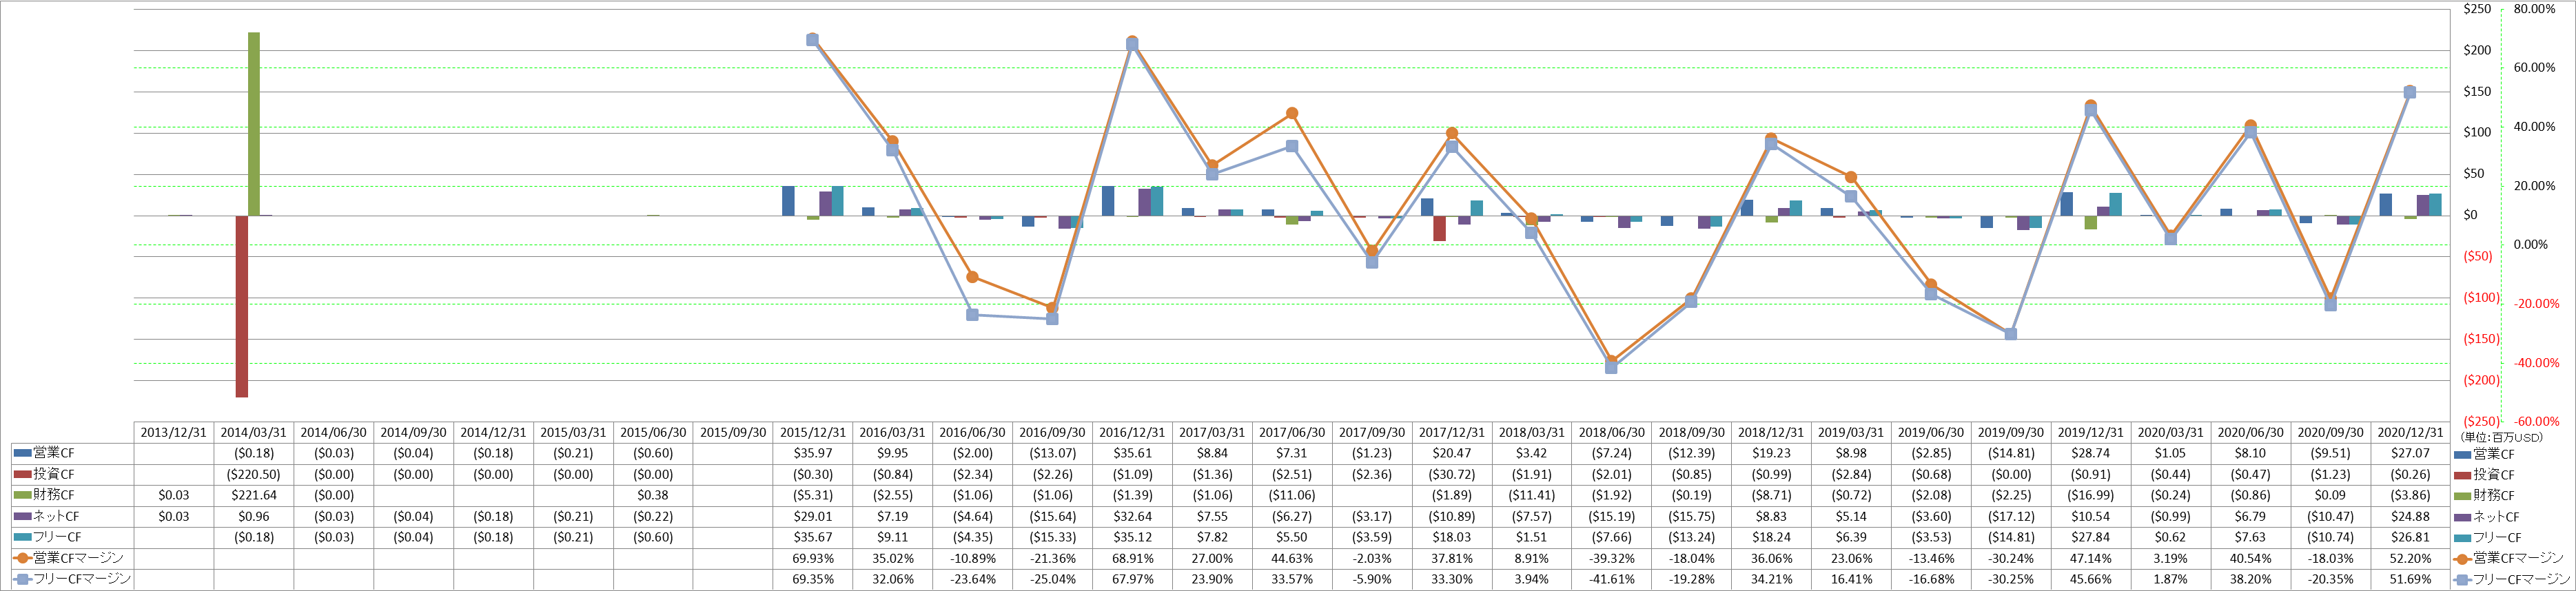Screen dimensions: 2576x591
Task: Click the ($220.50) investing cash flow cell
Action: coord(254,474)
